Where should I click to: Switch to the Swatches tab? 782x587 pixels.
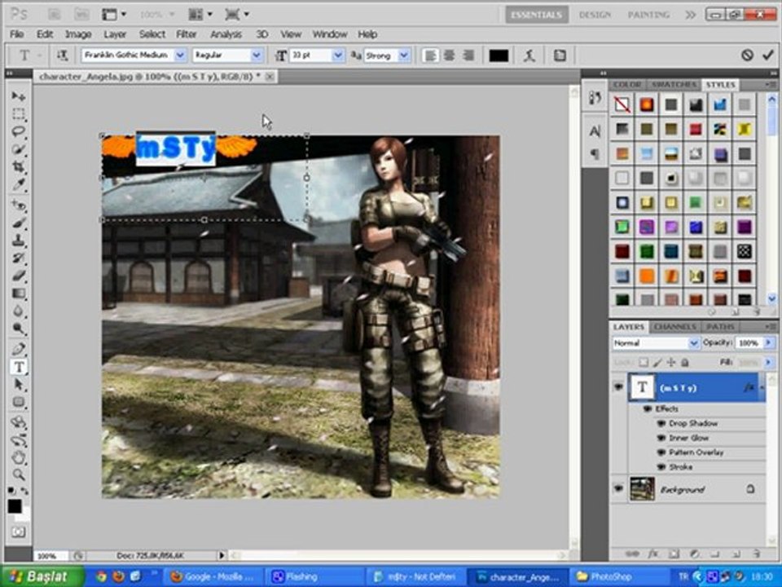click(674, 84)
